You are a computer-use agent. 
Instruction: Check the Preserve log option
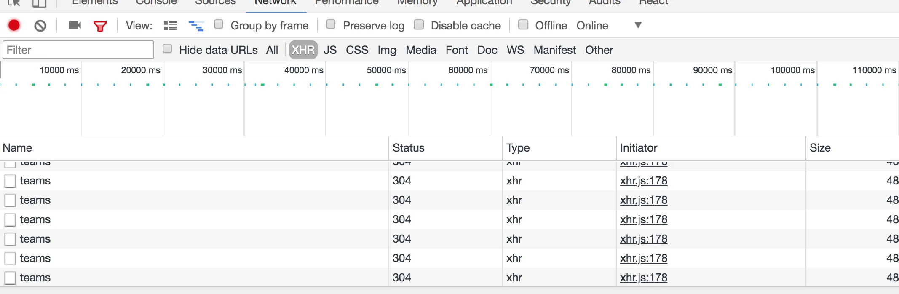(331, 24)
